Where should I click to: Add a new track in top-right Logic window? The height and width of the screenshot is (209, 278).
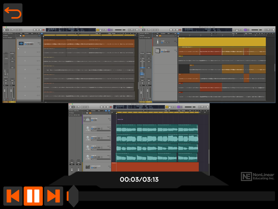[x=154, y=36]
